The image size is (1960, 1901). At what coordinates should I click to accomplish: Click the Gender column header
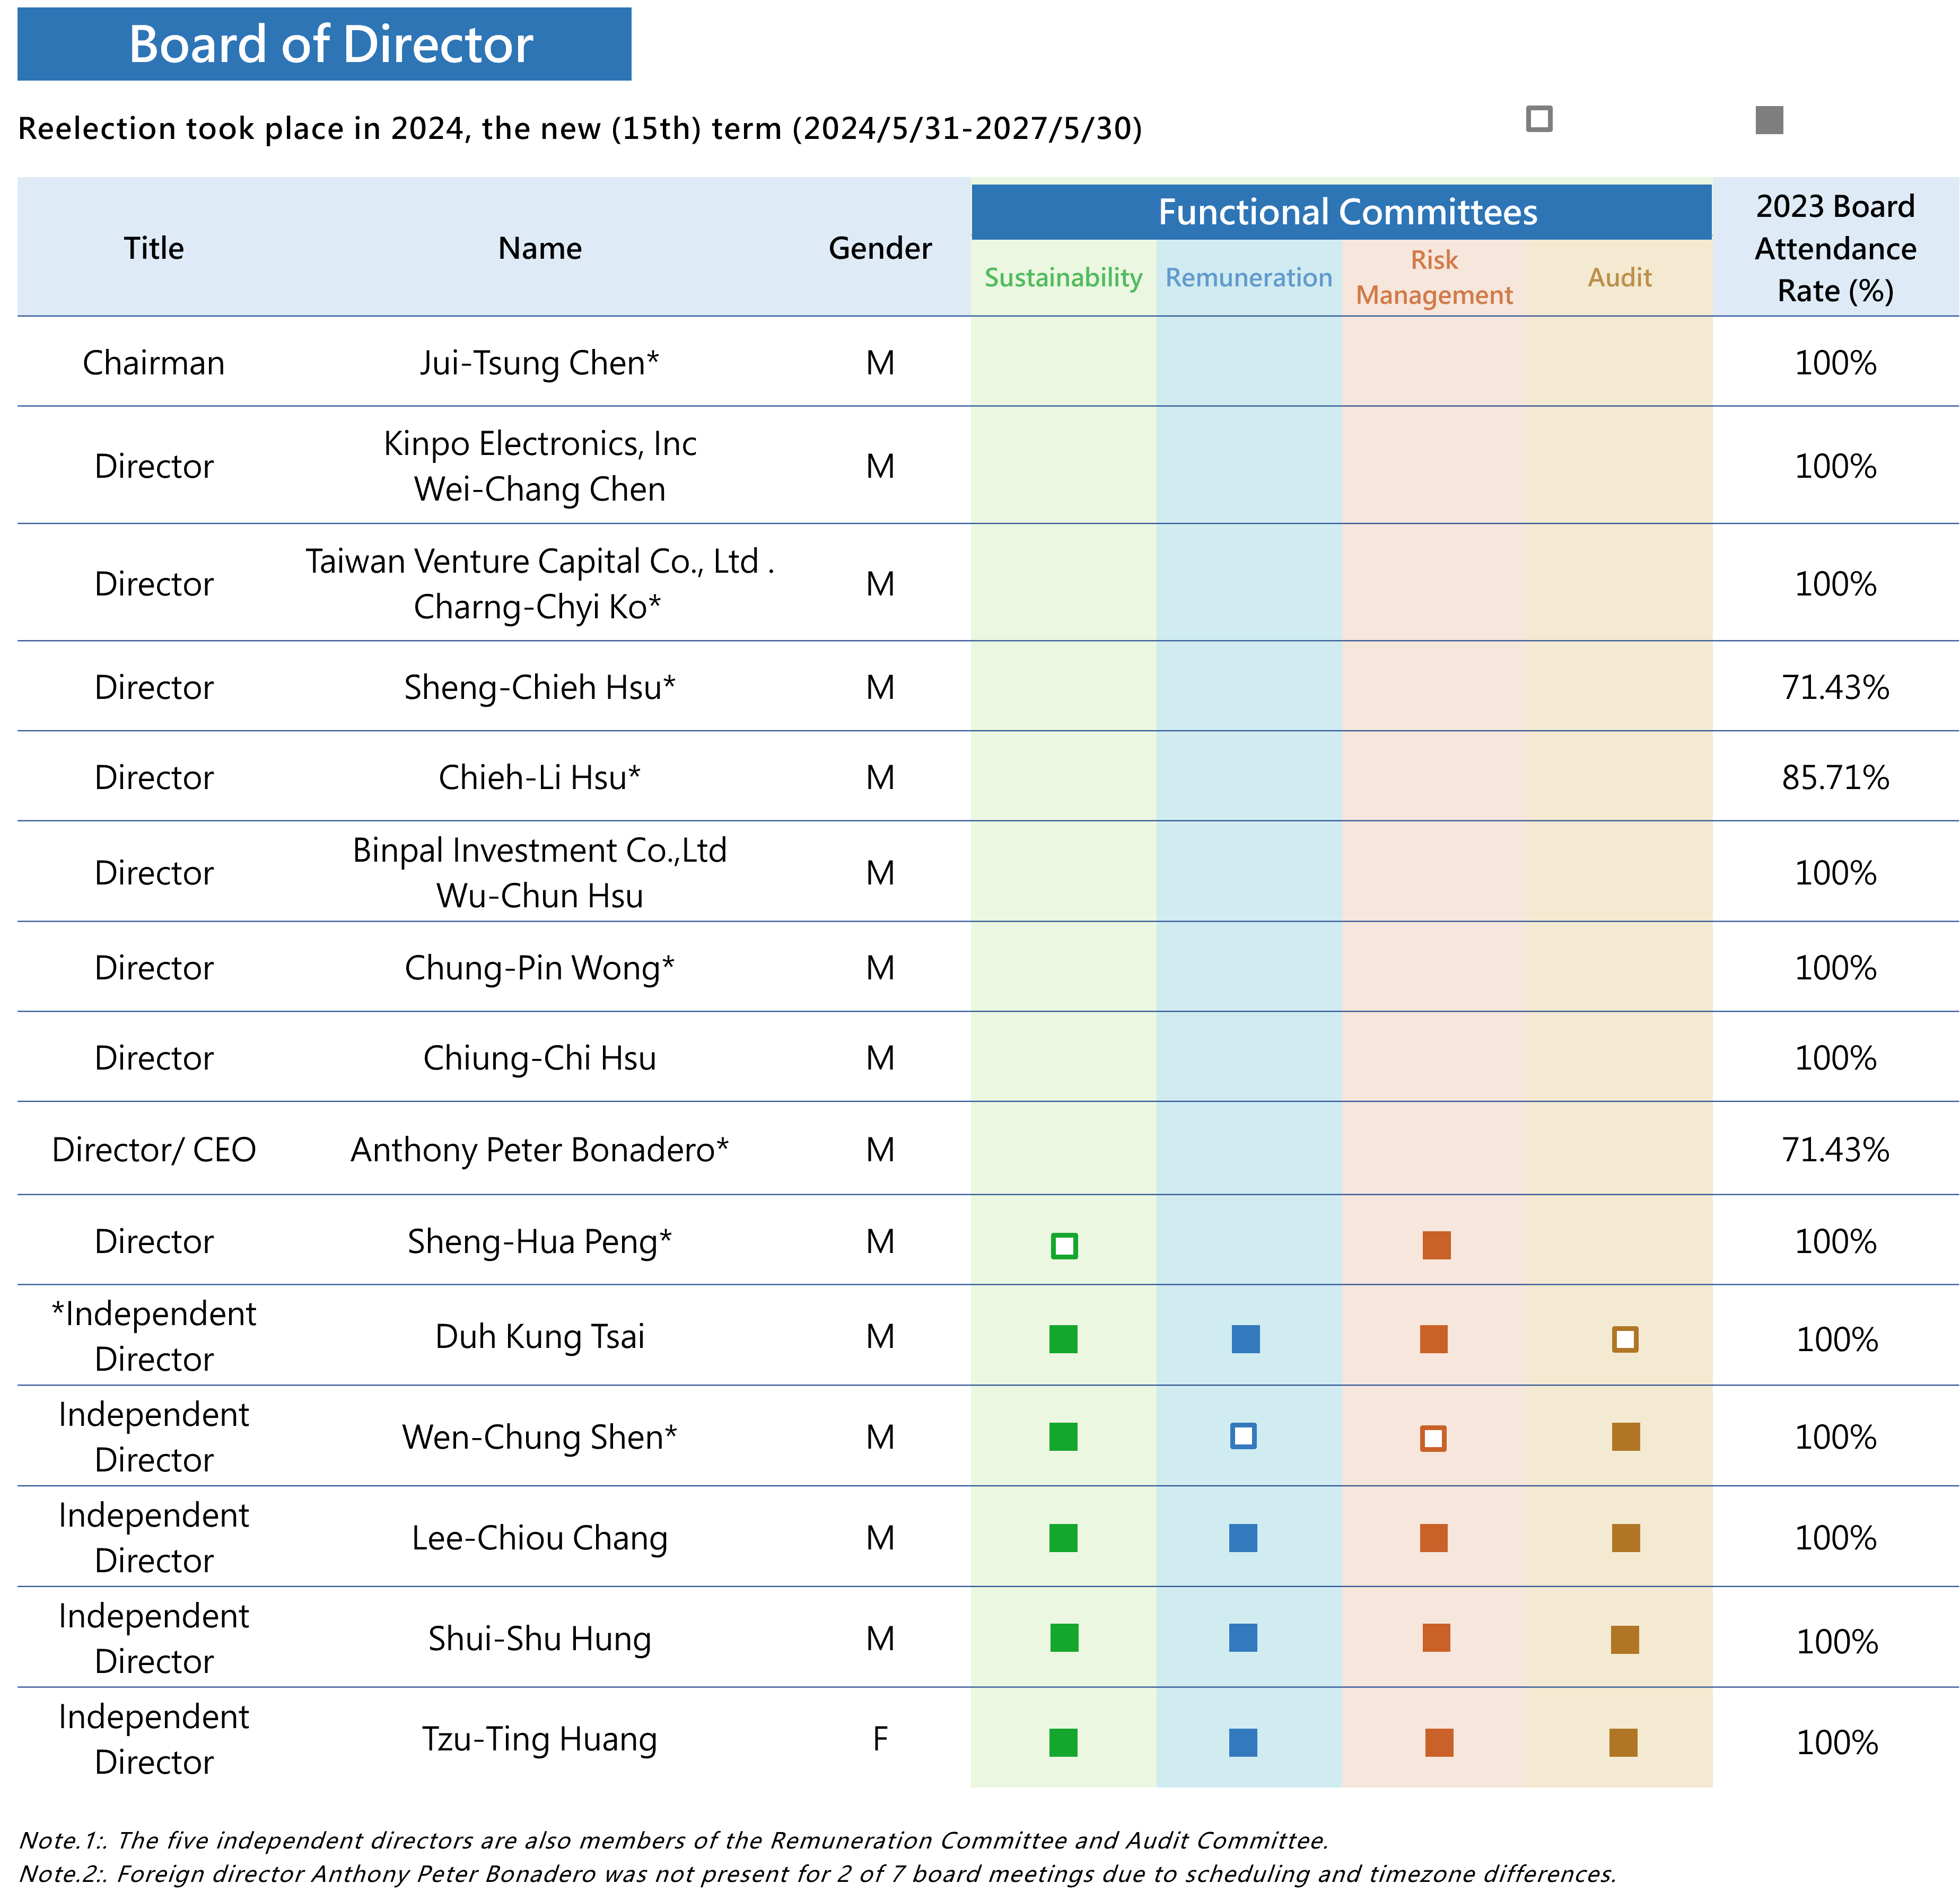click(879, 248)
